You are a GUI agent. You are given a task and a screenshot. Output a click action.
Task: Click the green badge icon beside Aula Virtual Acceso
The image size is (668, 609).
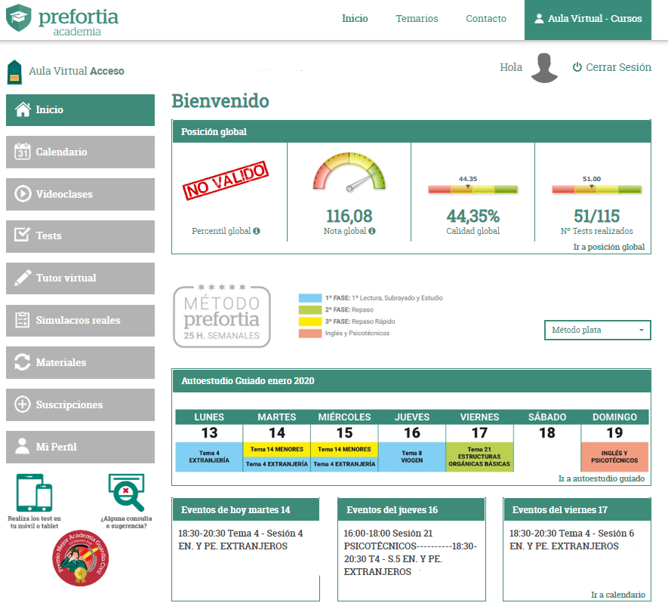pyautogui.click(x=14, y=72)
